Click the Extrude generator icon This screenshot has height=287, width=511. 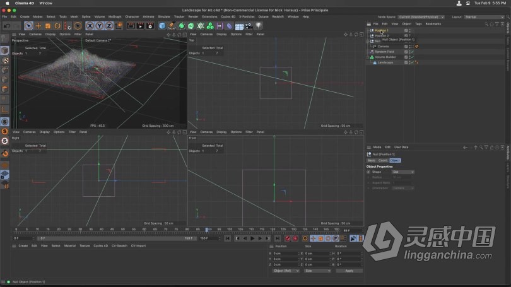click(x=191, y=26)
